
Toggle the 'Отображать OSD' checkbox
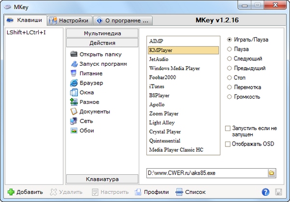(x=228, y=144)
